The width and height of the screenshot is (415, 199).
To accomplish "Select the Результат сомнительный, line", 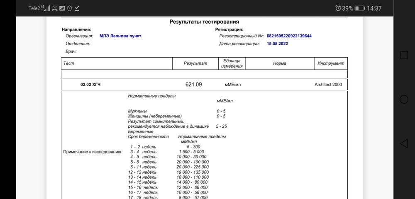I will (156, 121).
